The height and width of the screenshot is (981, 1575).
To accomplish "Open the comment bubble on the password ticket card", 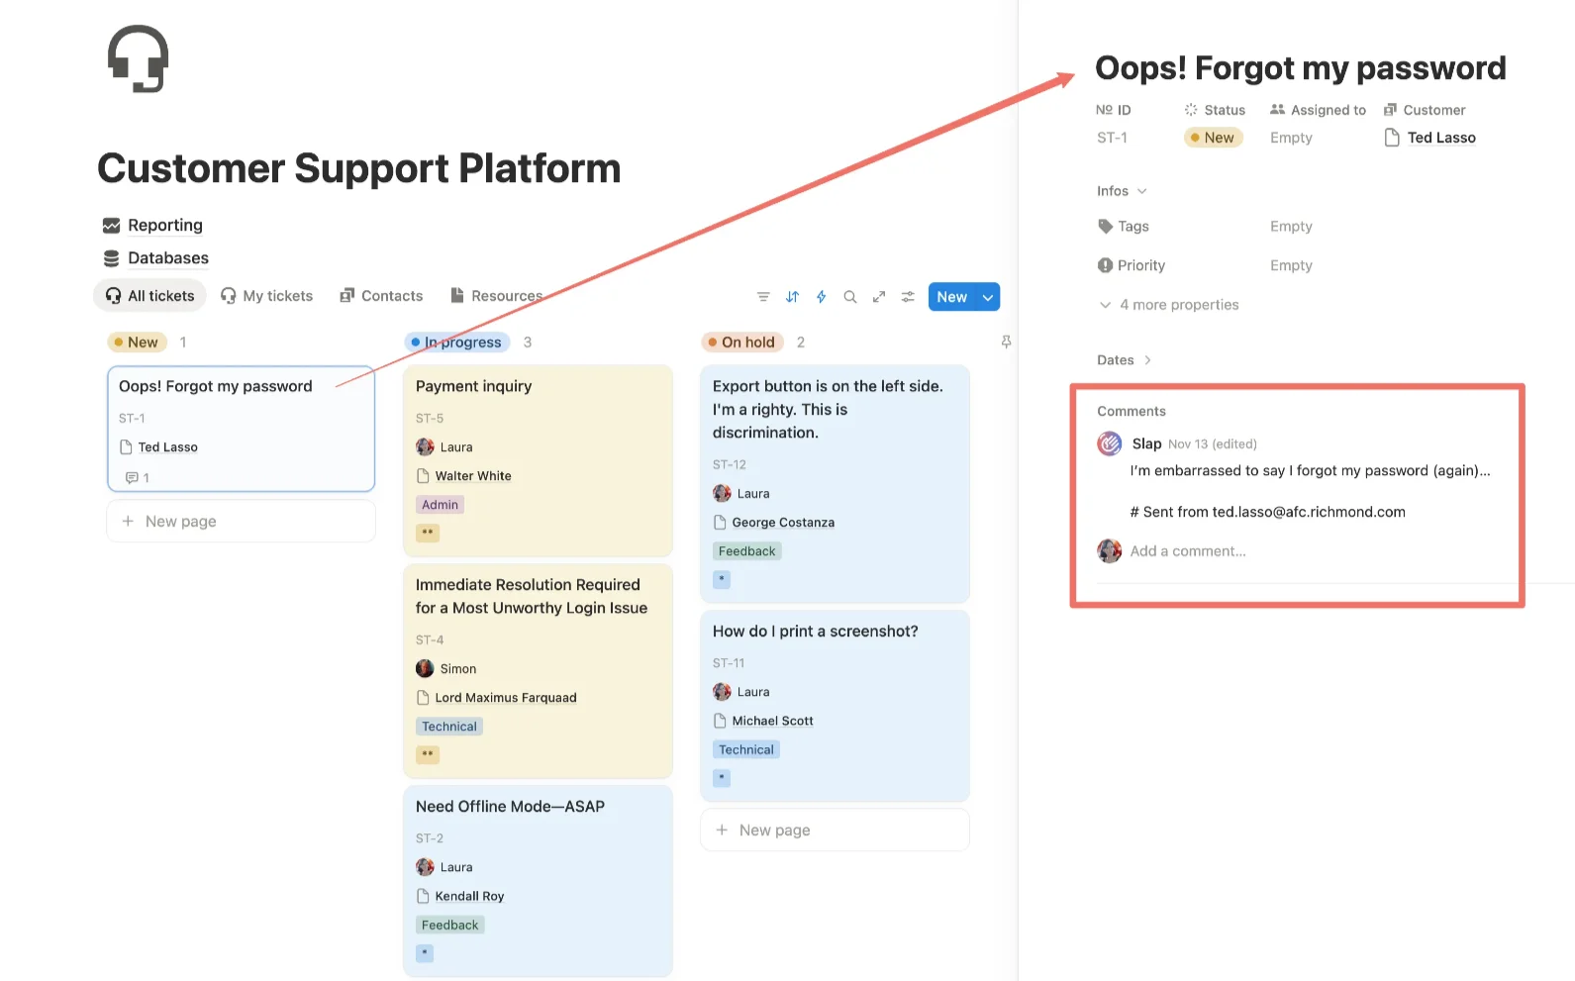I will 134,477.
